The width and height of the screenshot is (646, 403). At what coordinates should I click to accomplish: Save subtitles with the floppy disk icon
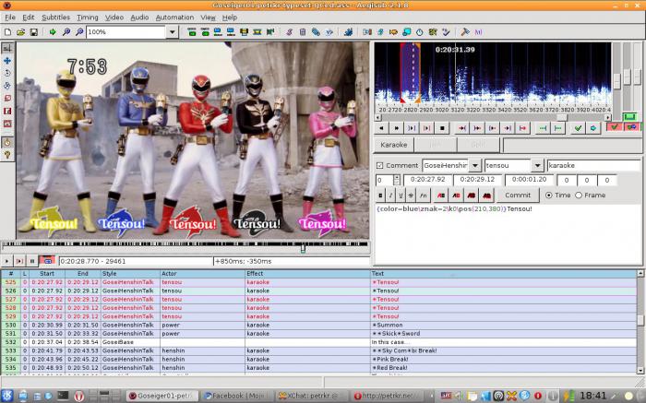(x=34, y=31)
